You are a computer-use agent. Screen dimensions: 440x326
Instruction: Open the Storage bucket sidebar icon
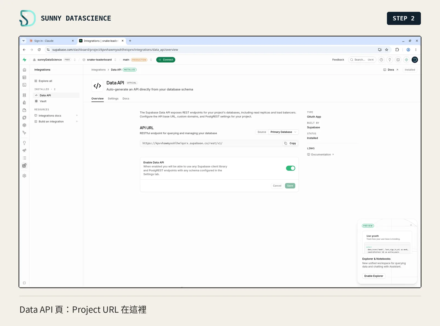pyautogui.click(x=24, y=110)
